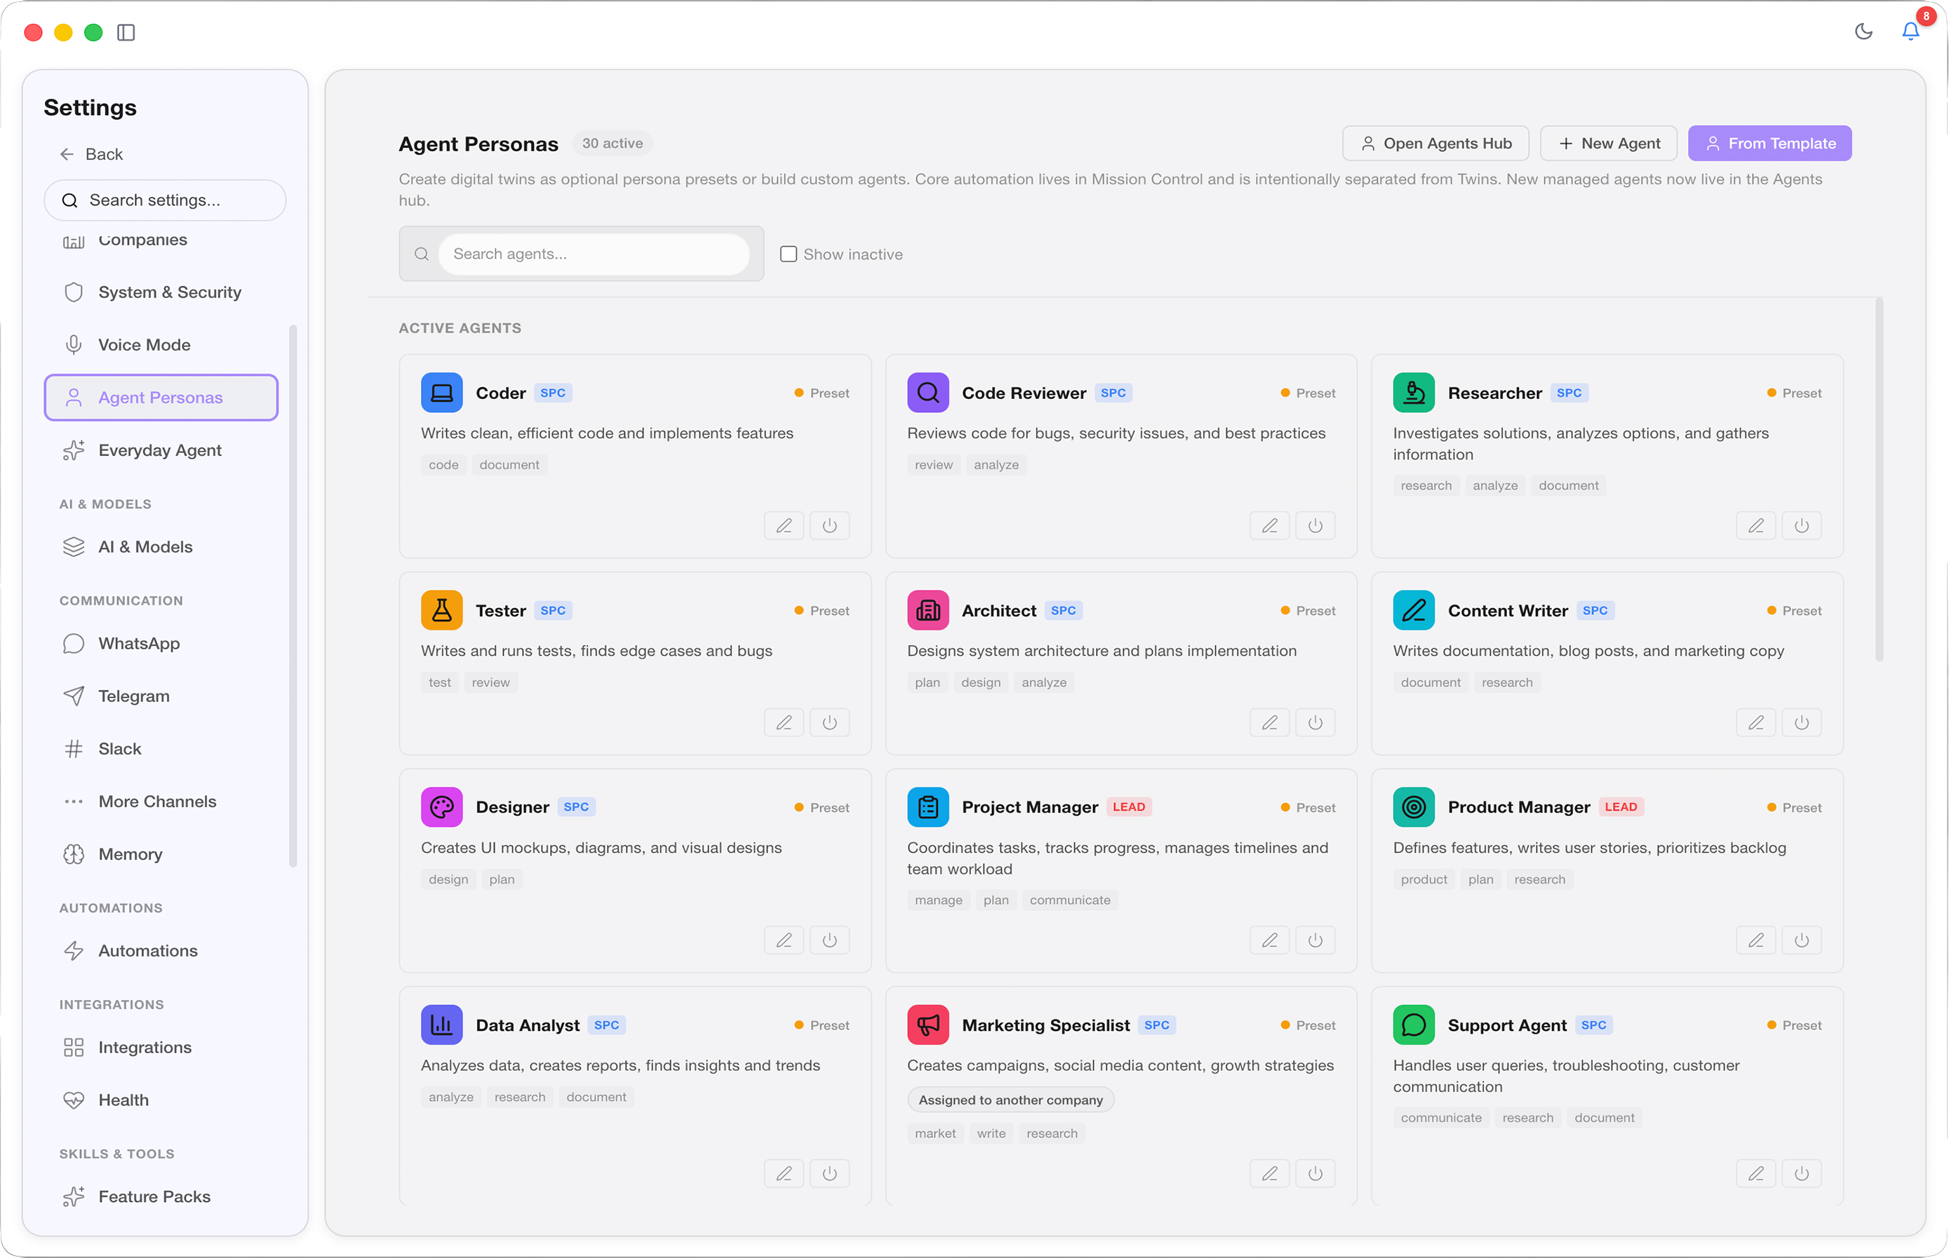Image resolution: width=1949 pixels, height=1258 pixels.
Task: Click the Data Analyst chart avatar
Action: [x=441, y=1025]
